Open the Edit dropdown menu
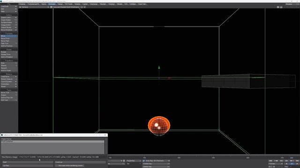 click(9, 9)
